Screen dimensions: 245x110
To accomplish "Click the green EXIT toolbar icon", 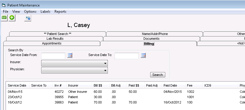I will tap(4, 18).
